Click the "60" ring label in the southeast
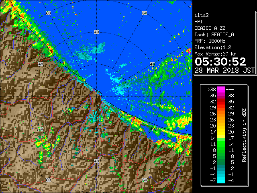This screenshot has width=257, height=193. 145,180
